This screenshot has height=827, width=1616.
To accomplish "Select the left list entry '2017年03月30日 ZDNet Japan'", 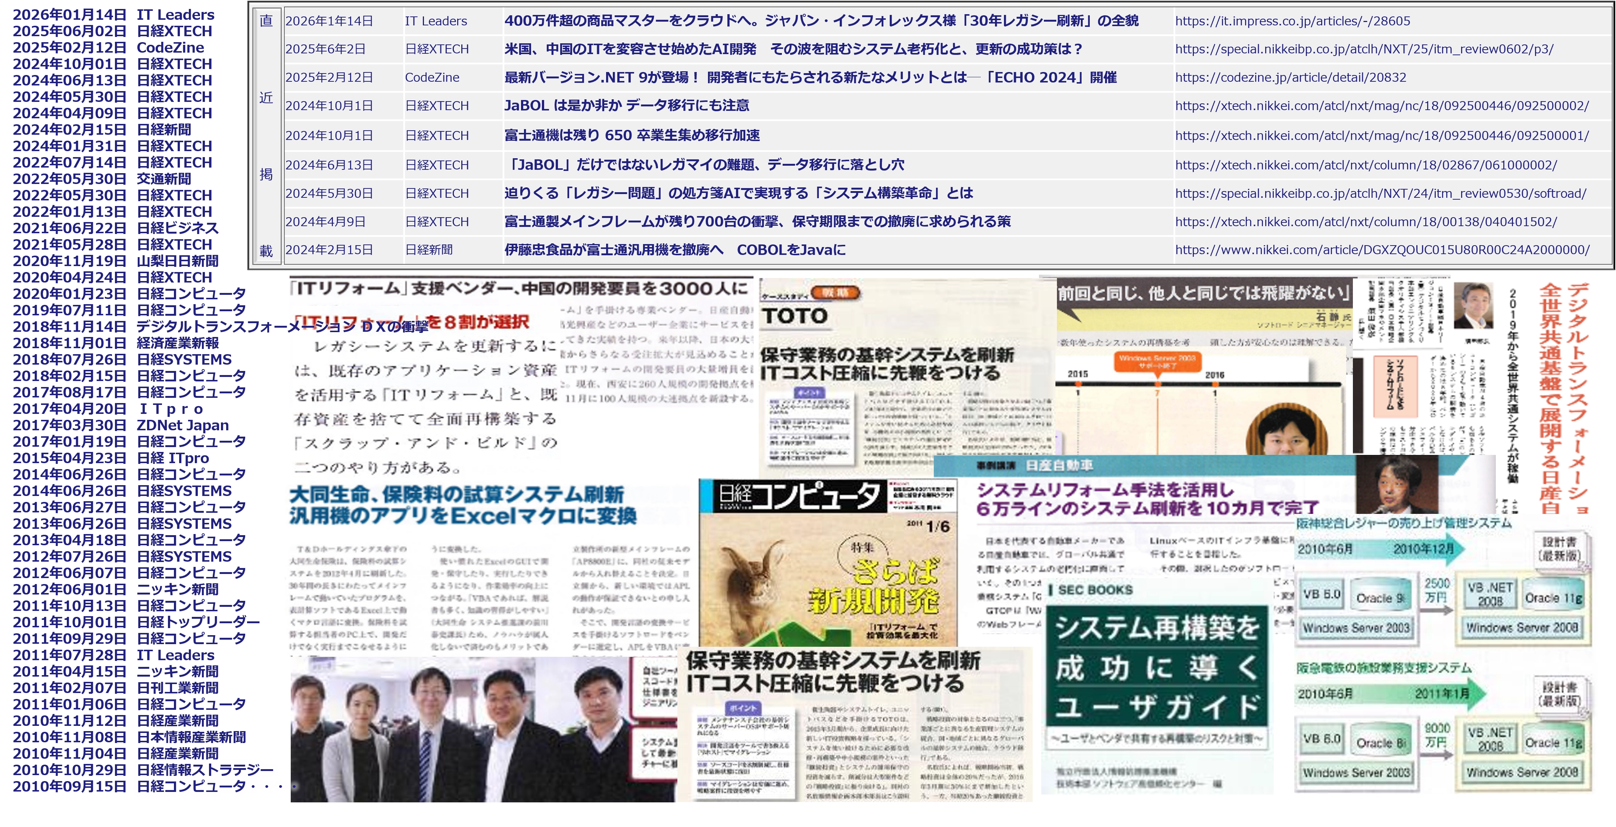I will 121,425.
